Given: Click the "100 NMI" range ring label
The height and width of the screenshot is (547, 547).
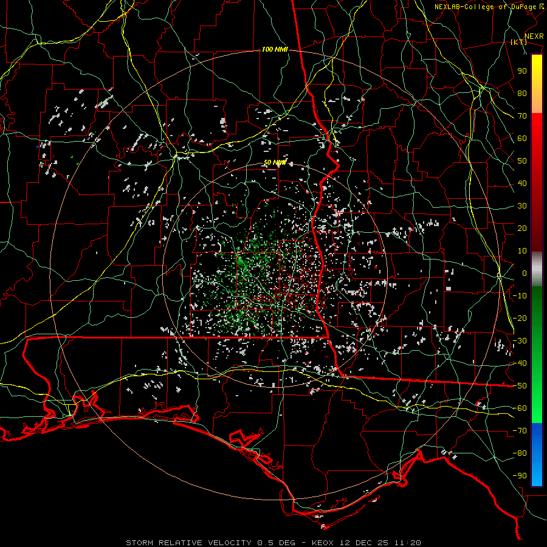Looking at the screenshot, I should (275, 50).
